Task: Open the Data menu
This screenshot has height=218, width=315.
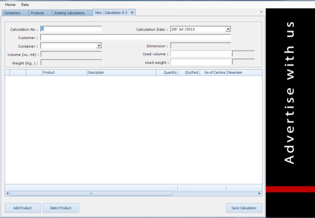Action: click(x=25, y=5)
